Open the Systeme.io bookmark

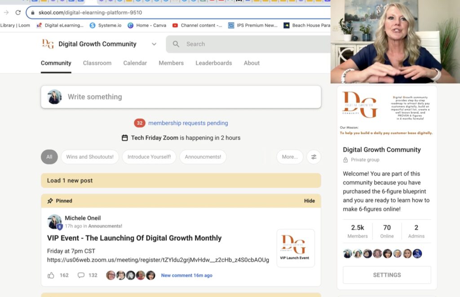pyautogui.click(x=105, y=25)
